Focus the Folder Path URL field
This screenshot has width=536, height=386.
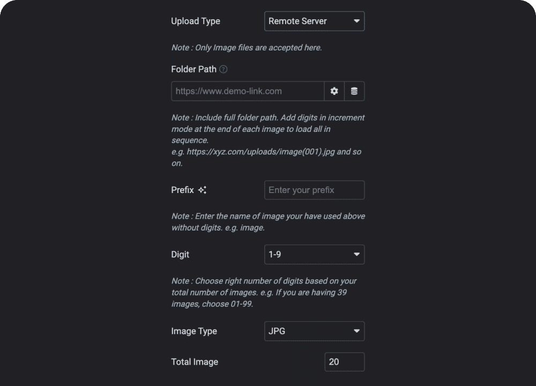pos(248,91)
